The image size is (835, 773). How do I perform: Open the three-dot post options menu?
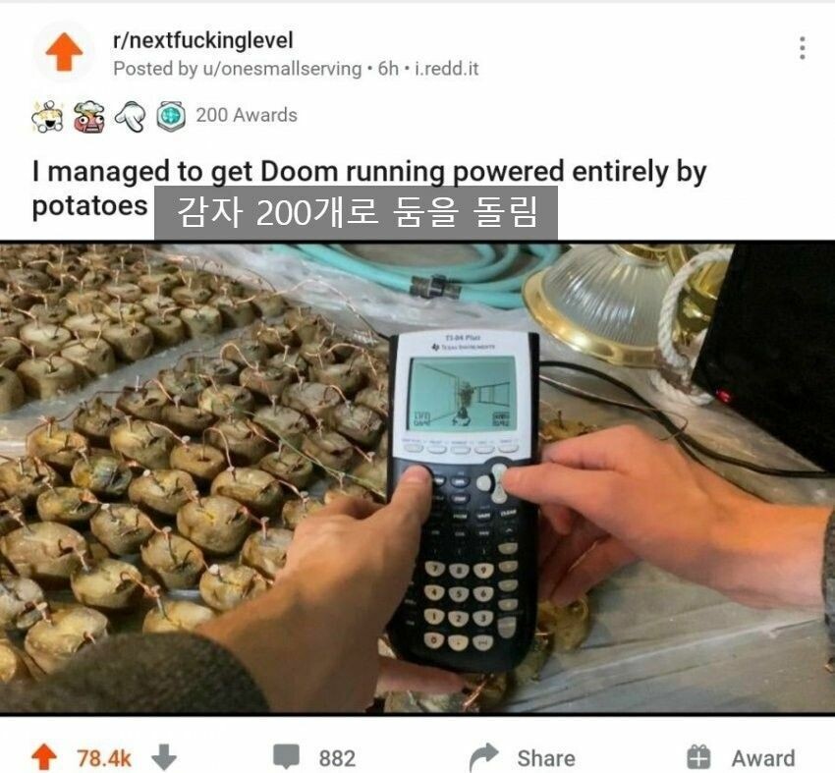pos(802,48)
